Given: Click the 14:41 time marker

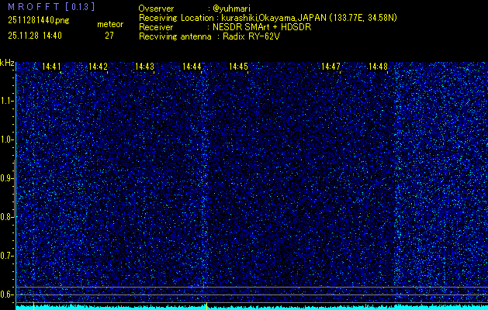Looking at the screenshot, I should pyautogui.click(x=51, y=66).
